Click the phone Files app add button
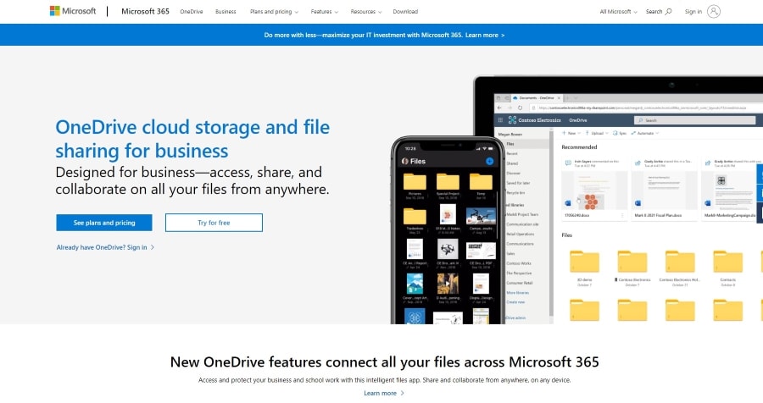 [x=489, y=161]
